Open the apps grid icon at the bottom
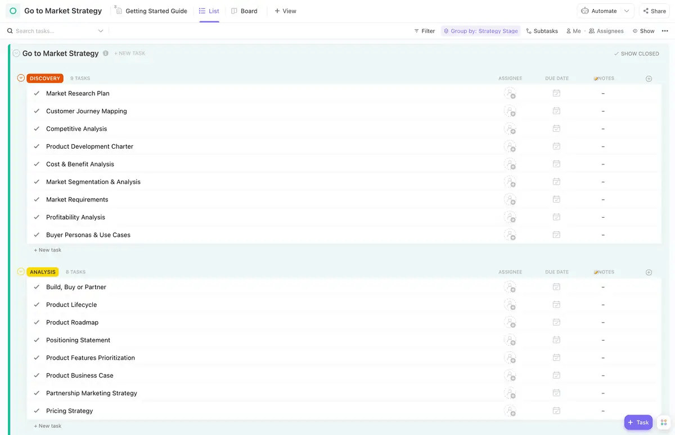Screen dimensions: 675x435 pyautogui.click(x=664, y=423)
